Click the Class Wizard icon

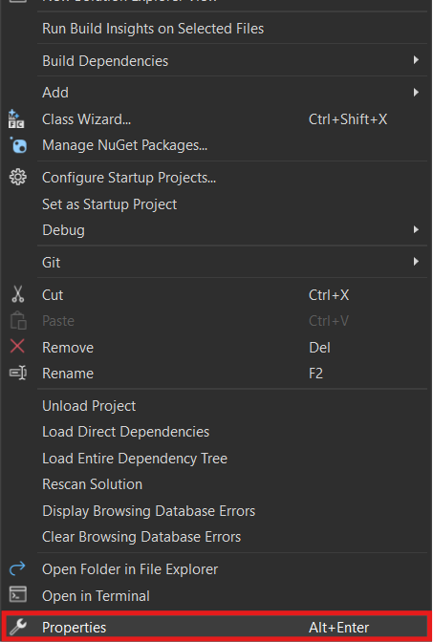(17, 119)
